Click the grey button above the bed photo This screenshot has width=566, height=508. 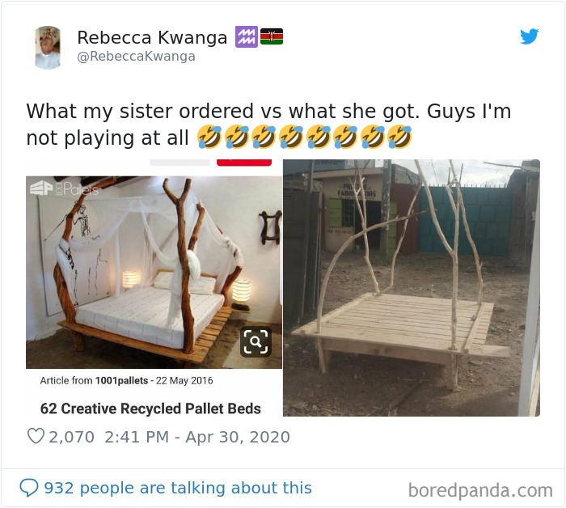[180, 163]
